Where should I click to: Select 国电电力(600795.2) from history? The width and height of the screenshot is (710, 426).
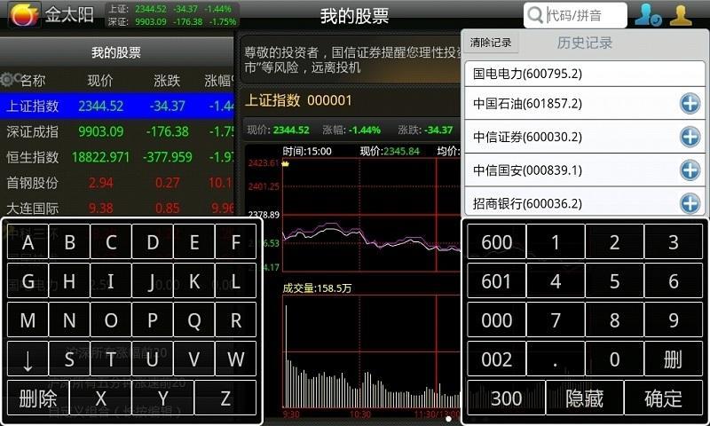tap(585, 74)
